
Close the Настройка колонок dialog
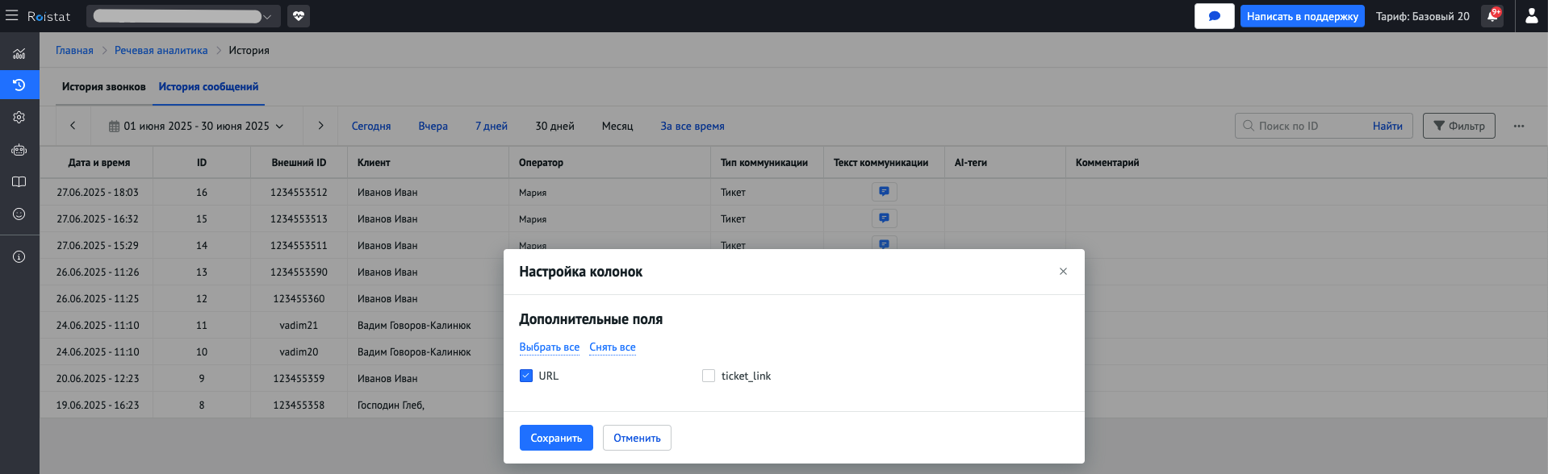(x=1063, y=272)
